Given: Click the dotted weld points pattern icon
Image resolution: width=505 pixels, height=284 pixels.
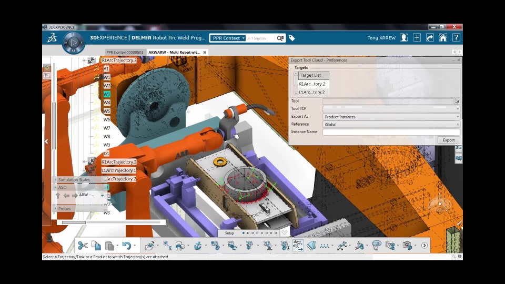Looking at the screenshot, I should click(325, 246).
